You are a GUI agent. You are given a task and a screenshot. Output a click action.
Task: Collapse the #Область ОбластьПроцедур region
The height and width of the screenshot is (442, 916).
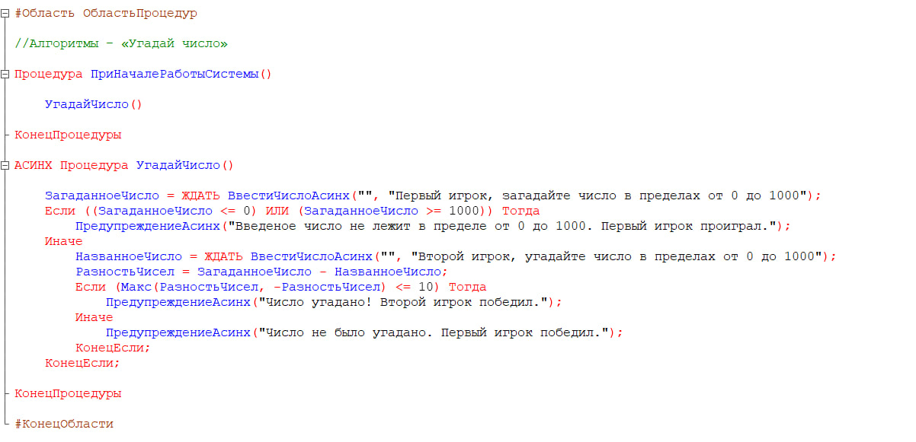(x=5, y=14)
